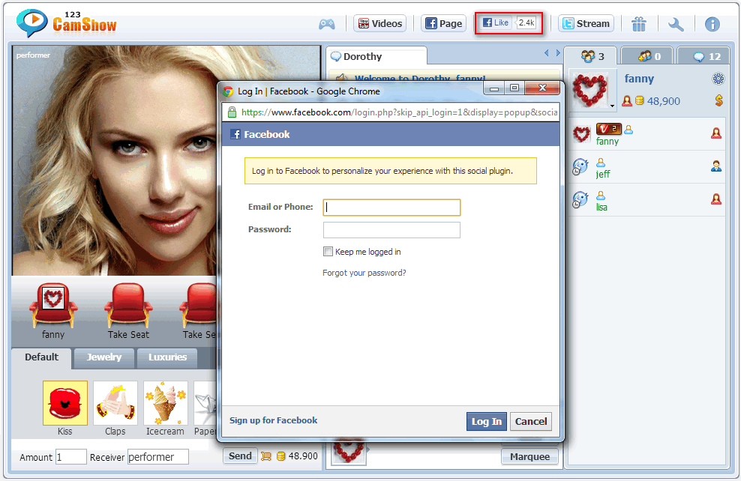This screenshot has height=481, width=741.
Task: Click fanny's red seat with heart
Action: pos(53,305)
